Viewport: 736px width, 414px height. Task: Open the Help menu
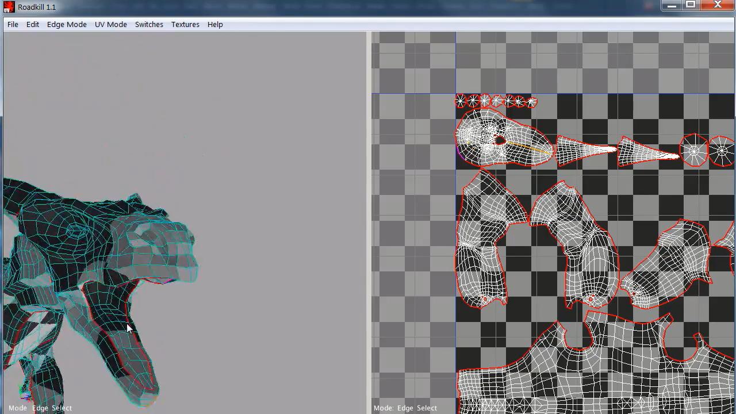pos(215,25)
